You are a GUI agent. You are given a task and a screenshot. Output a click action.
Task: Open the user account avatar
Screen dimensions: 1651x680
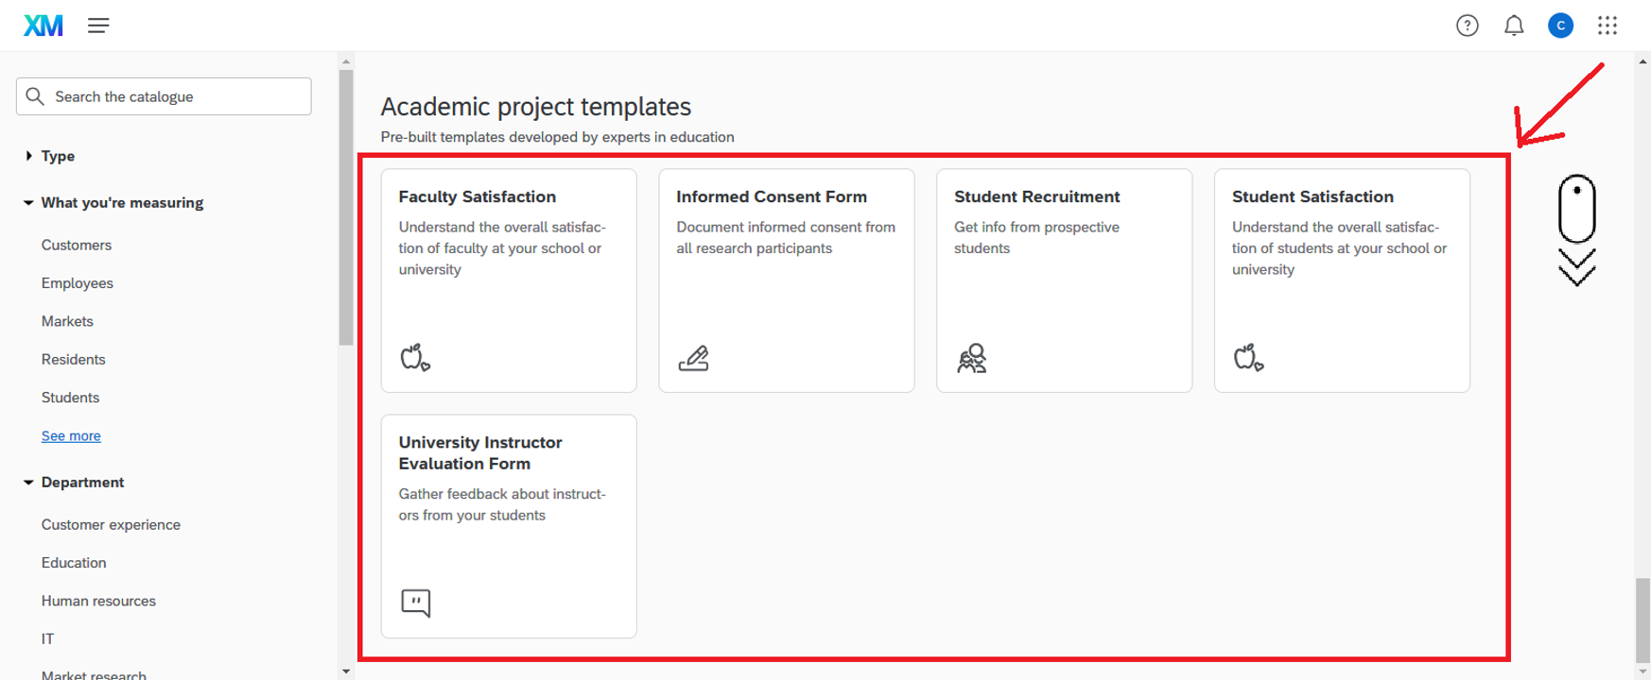[1560, 25]
